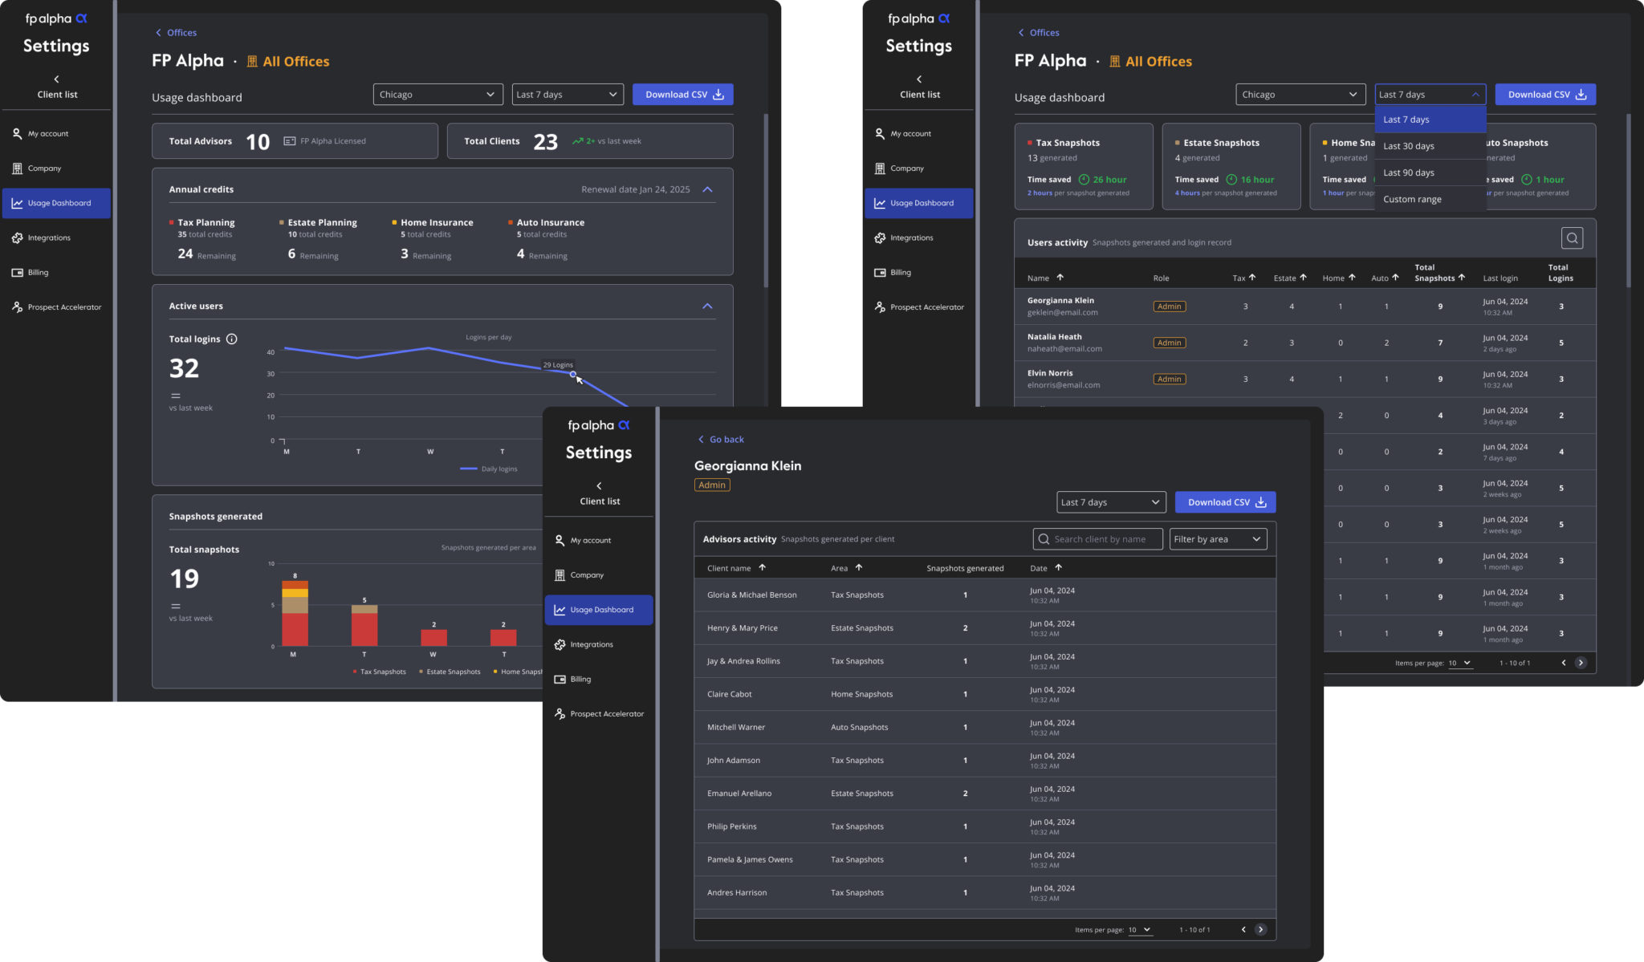
Task: Click the Go back link above Georgianna Klein
Action: coord(721,439)
